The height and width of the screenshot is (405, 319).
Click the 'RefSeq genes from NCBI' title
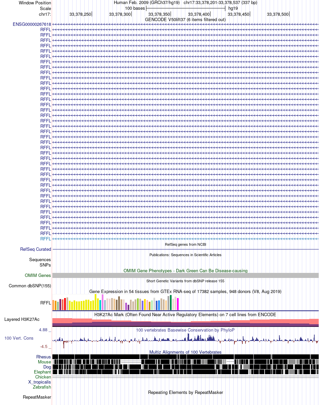[185, 244]
